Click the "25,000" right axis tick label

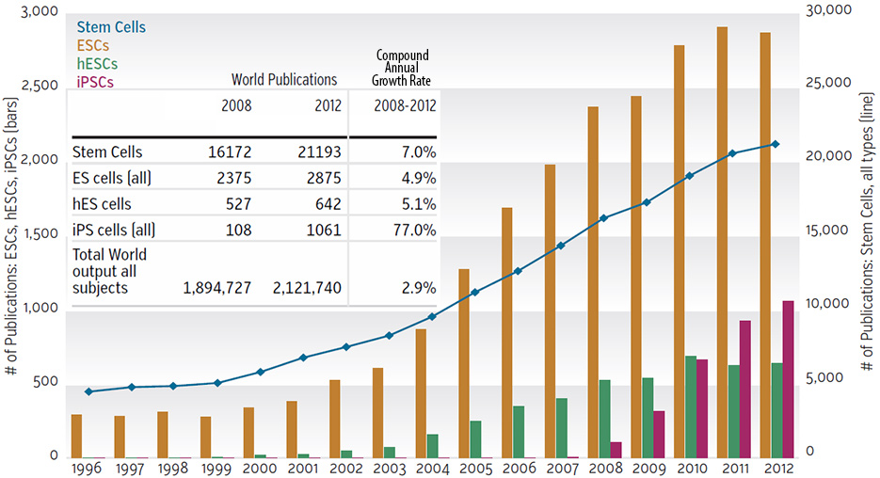tap(828, 82)
